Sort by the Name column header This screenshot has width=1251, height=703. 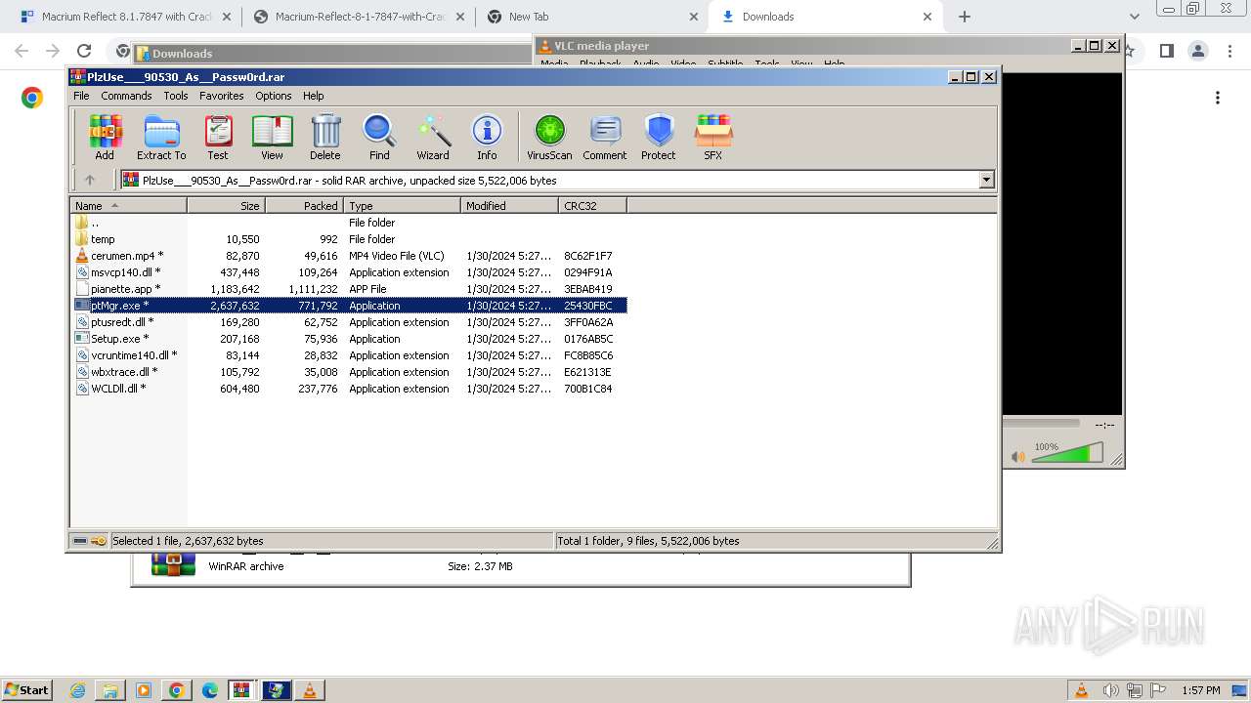(x=128, y=206)
